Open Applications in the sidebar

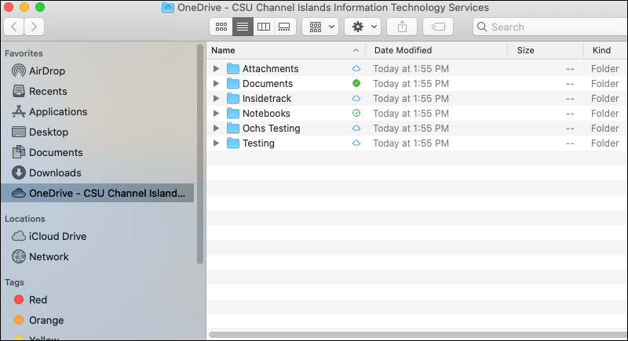pos(49,111)
